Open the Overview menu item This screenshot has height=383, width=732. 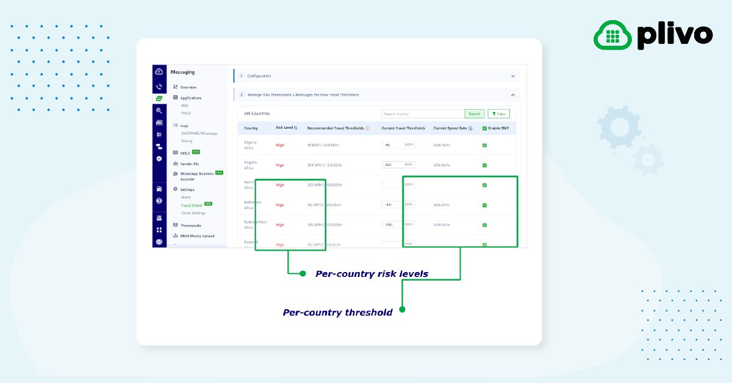[x=188, y=87]
